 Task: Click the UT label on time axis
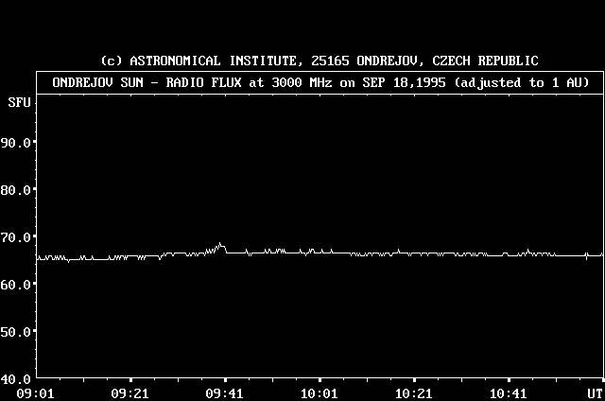coord(593,392)
